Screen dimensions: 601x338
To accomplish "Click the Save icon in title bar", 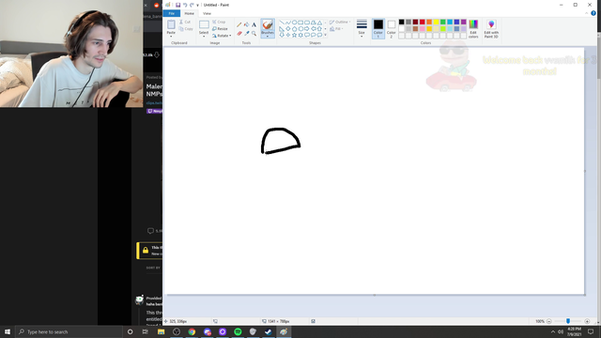I will coord(177,5).
